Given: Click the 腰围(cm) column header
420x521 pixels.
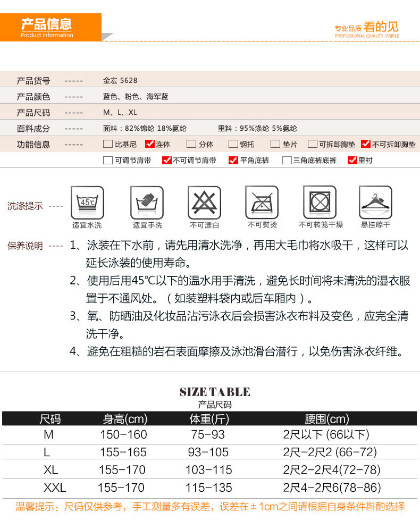Looking at the screenshot, I should [x=327, y=419].
